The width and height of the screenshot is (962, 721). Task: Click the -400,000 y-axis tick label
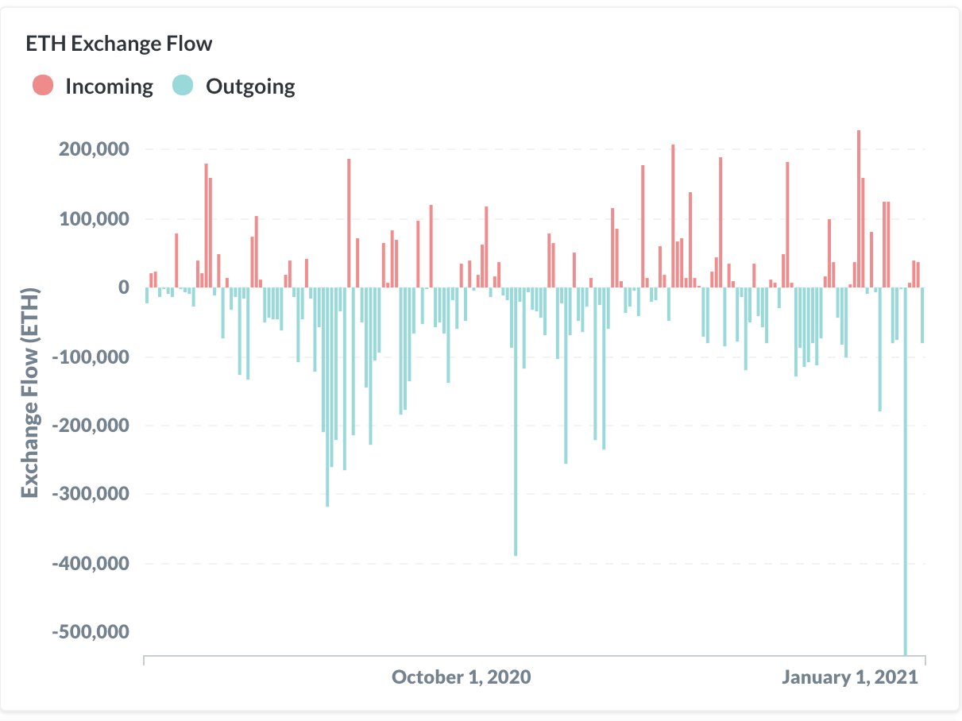click(x=91, y=563)
